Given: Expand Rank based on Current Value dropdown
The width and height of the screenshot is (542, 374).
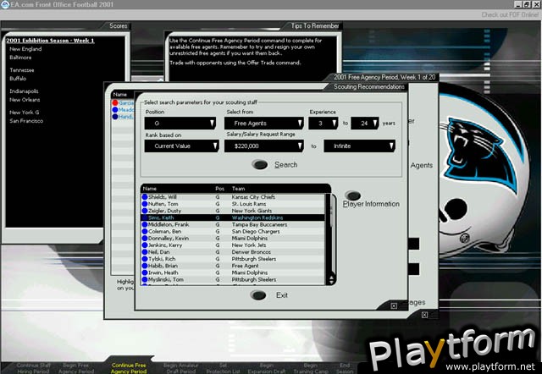Looking at the screenshot, I should pyautogui.click(x=181, y=146).
